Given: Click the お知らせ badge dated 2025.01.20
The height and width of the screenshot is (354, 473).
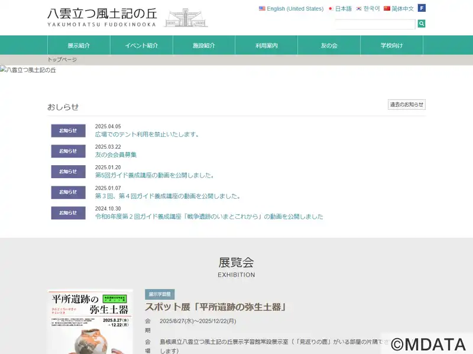Looking at the screenshot, I should tap(68, 172).
